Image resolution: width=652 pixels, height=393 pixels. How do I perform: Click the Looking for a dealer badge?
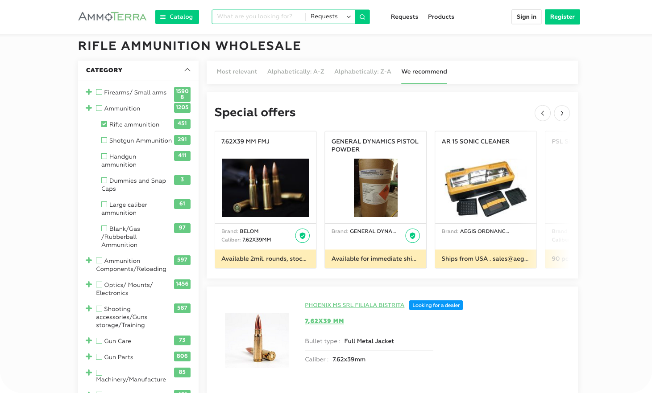coord(436,305)
